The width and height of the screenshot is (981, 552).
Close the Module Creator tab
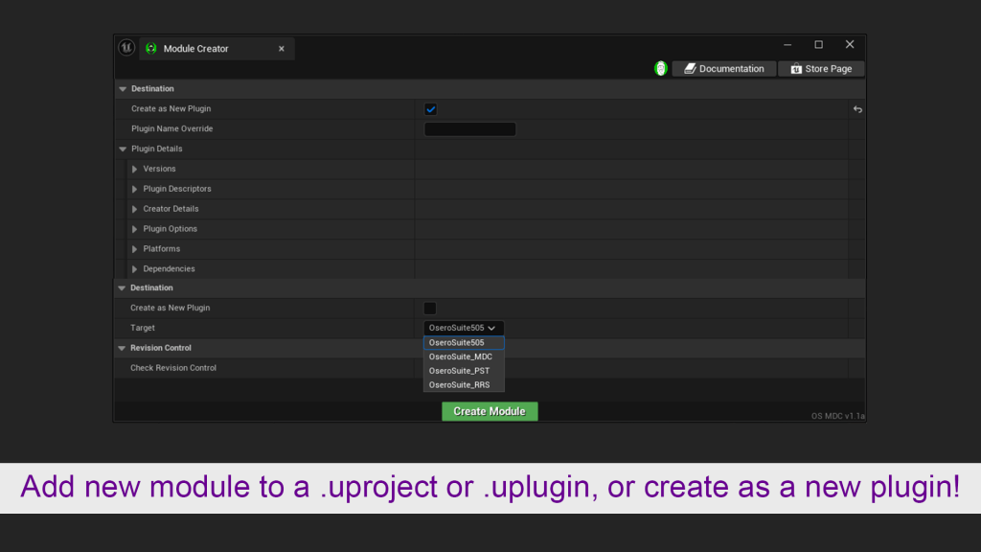pos(281,49)
